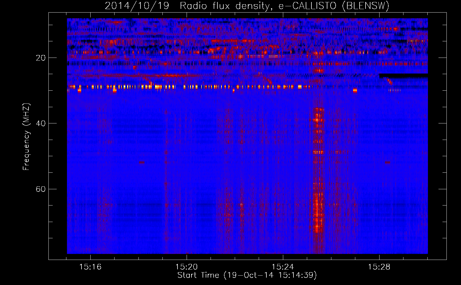
Task: Click the 15:28 time tick label
Action: [379, 267]
